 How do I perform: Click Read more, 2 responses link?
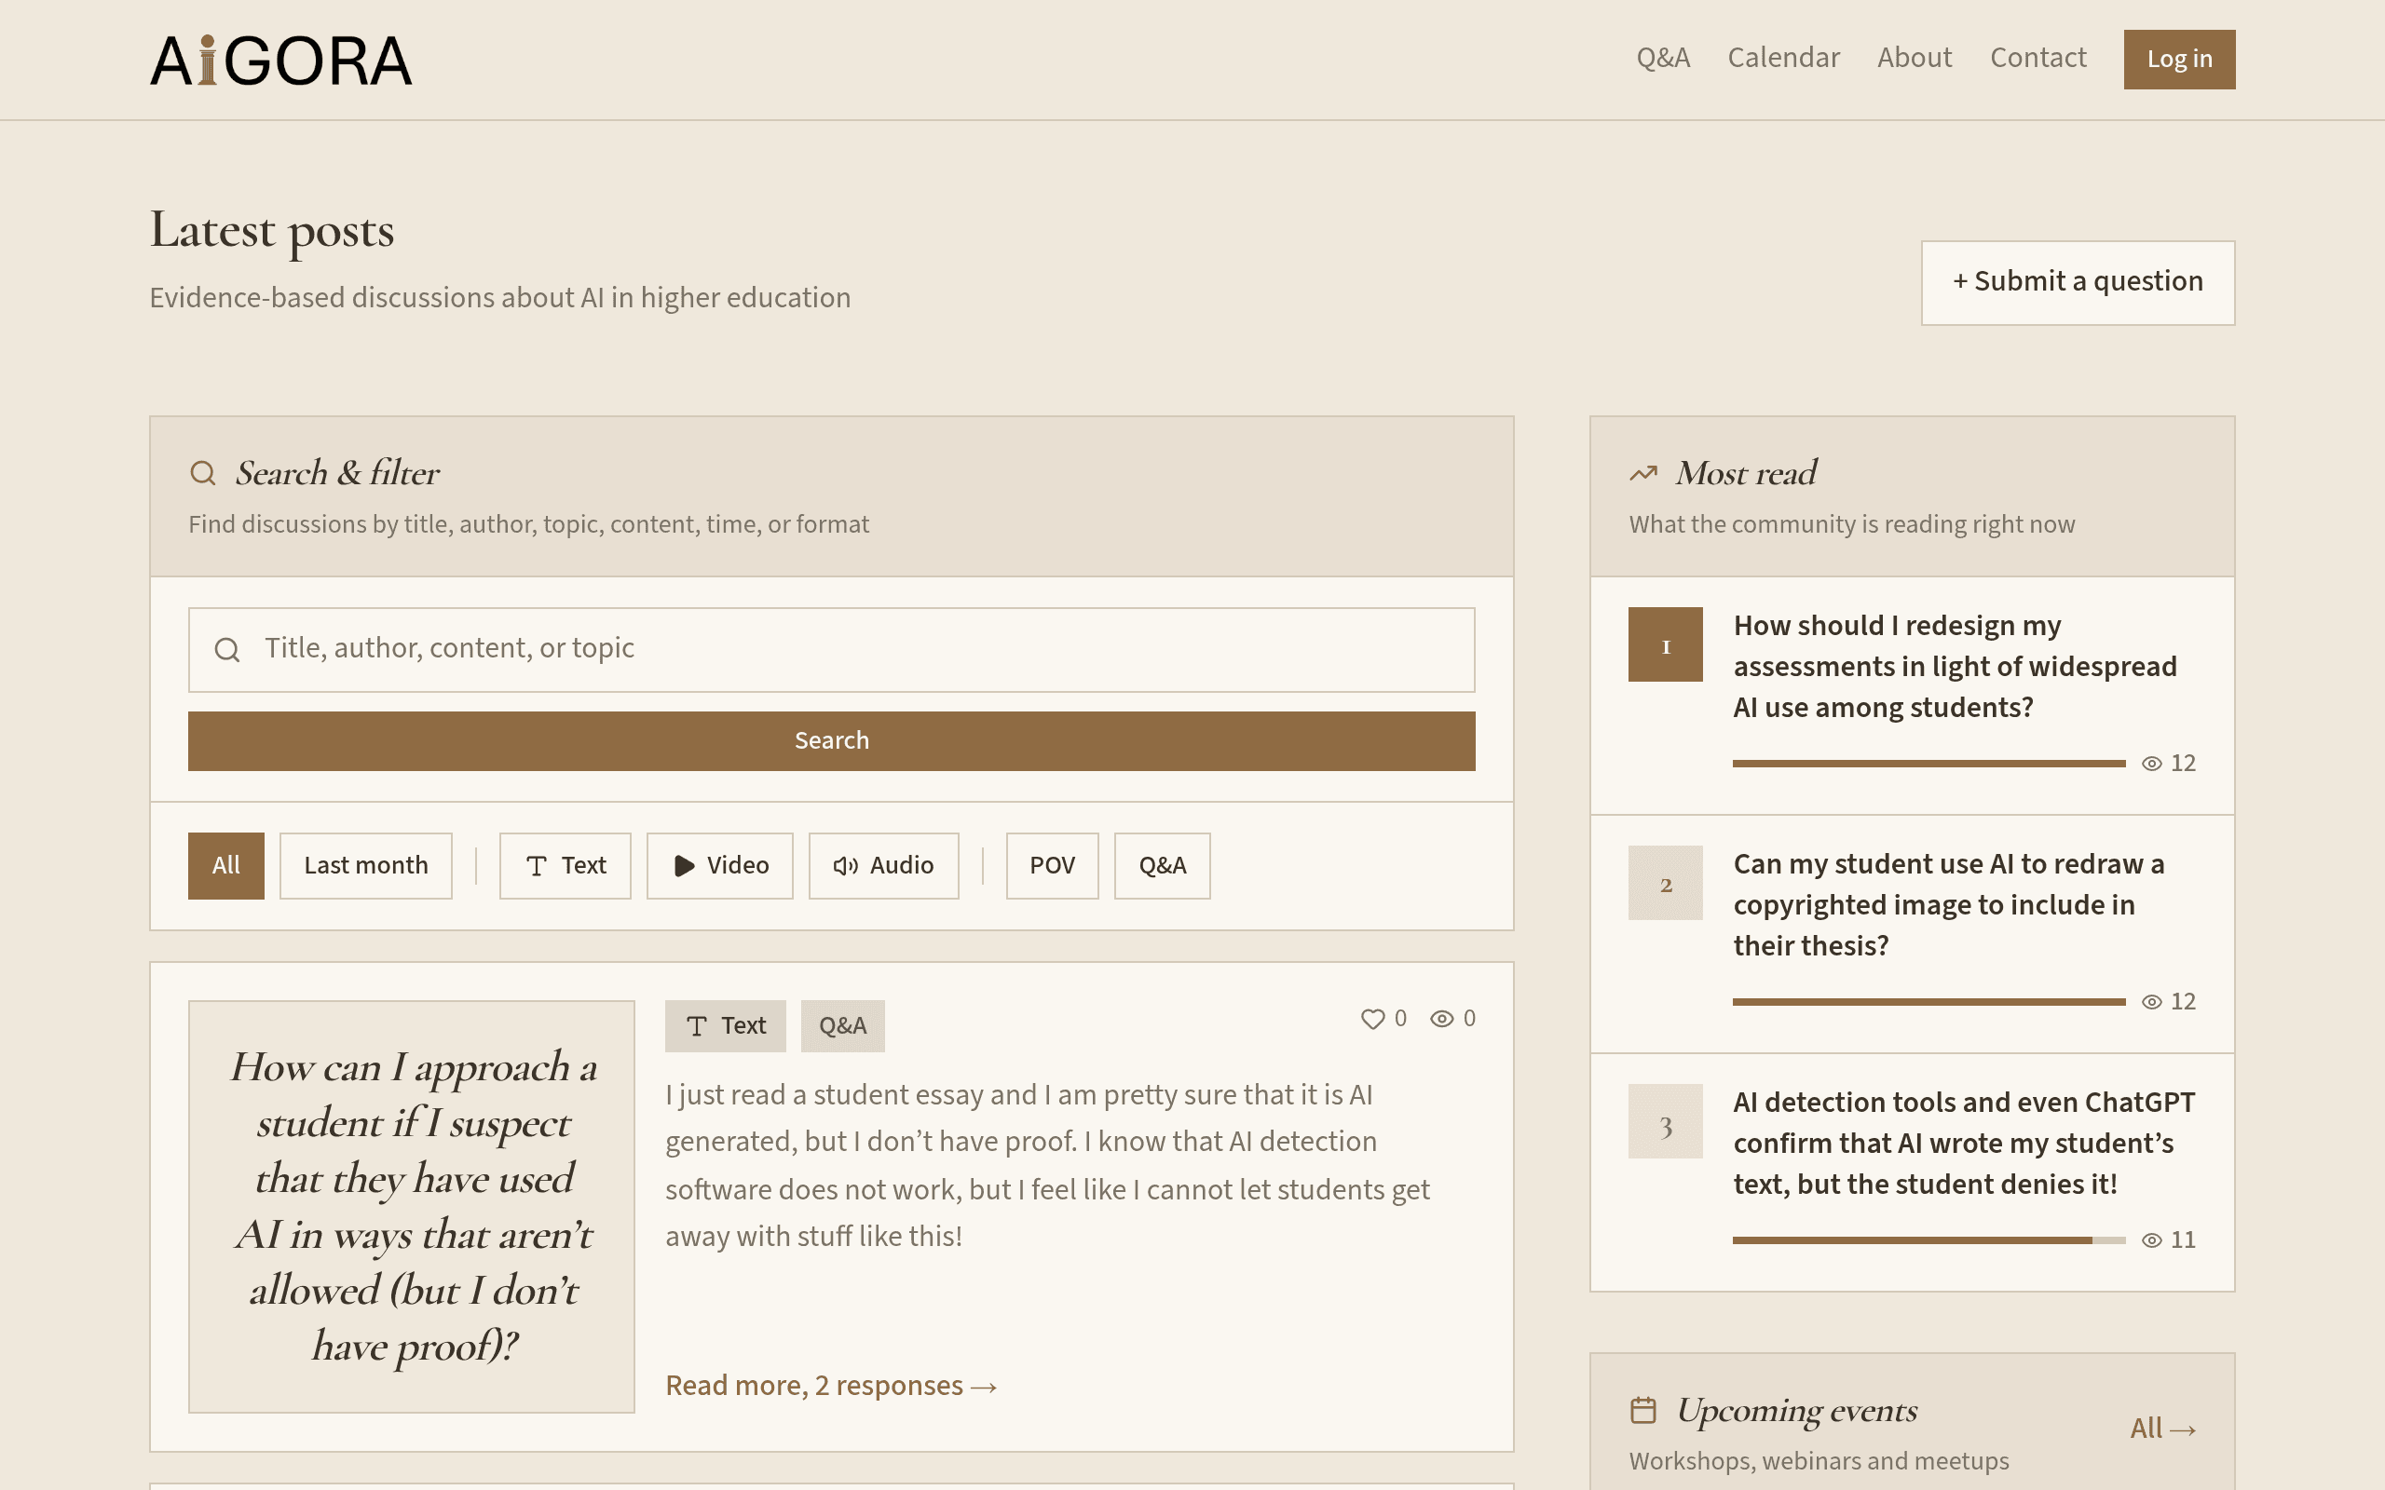click(831, 1386)
